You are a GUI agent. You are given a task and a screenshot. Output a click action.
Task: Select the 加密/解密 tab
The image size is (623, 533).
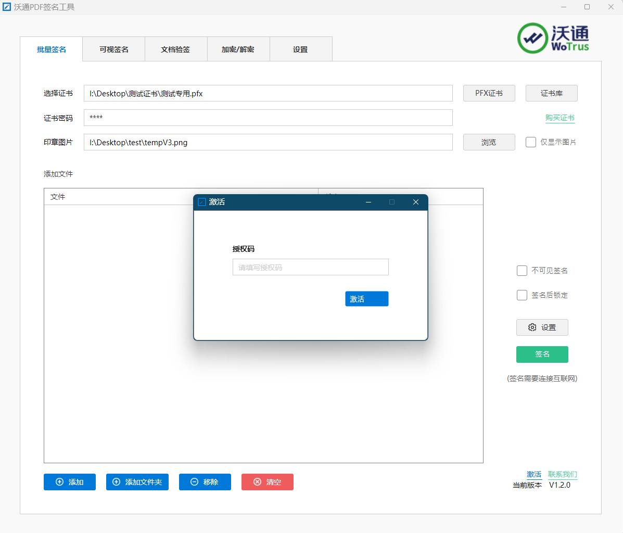(x=238, y=49)
